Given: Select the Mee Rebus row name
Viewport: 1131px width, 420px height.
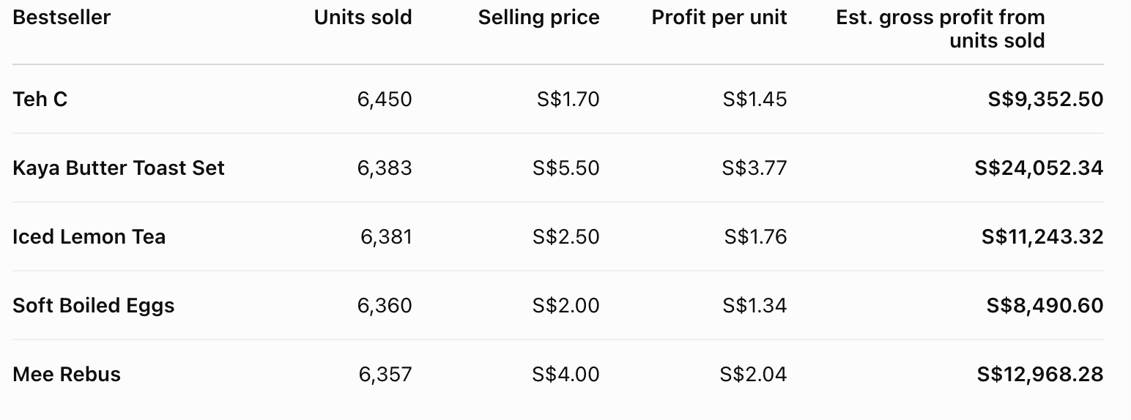Looking at the screenshot, I should [67, 374].
